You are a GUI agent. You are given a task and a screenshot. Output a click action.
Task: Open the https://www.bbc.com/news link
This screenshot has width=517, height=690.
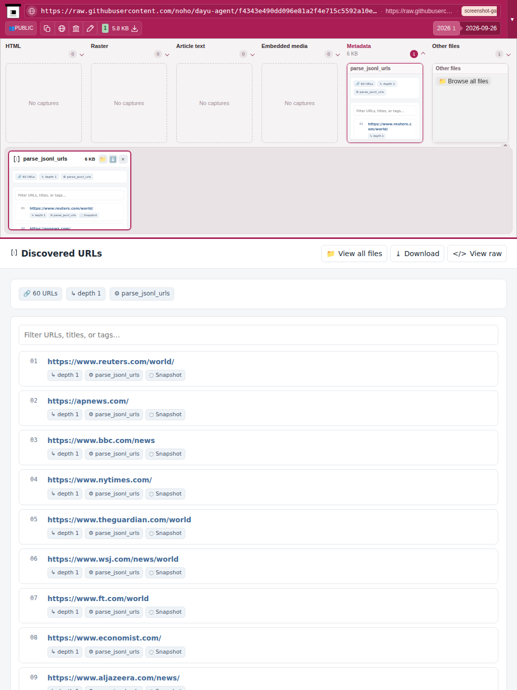pyautogui.click(x=101, y=440)
